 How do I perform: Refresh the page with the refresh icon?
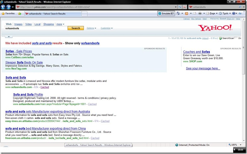(180, 7)
